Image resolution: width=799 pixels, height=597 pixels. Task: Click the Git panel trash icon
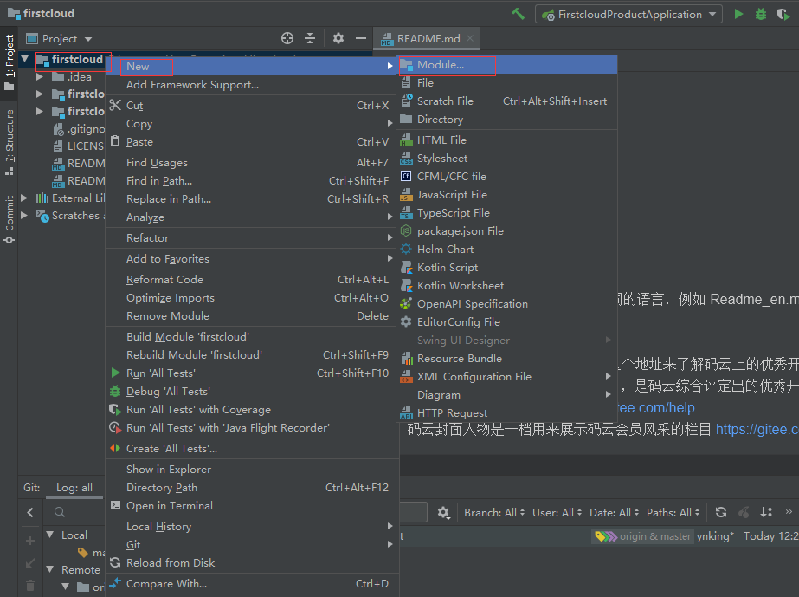tap(30, 585)
